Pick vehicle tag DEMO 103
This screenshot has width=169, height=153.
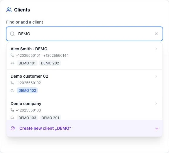pyautogui.click(x=27, y=118)
